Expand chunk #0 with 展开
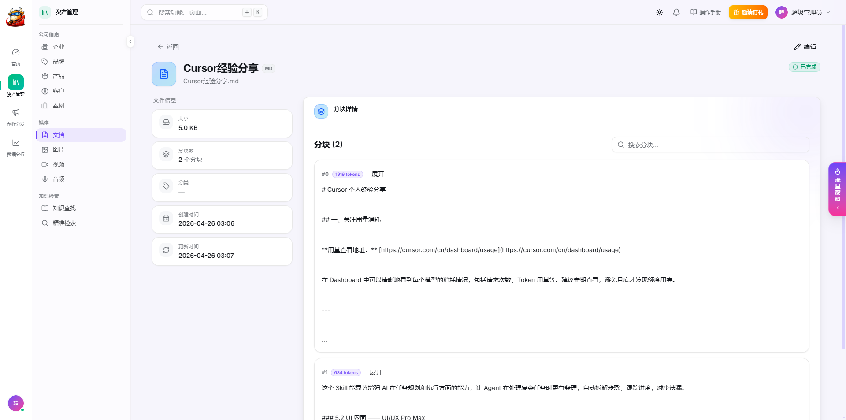The image size is (846, 420). point(378,174)
